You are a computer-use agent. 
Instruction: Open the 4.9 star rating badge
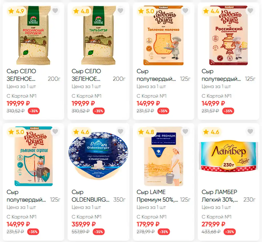point(16,11)
